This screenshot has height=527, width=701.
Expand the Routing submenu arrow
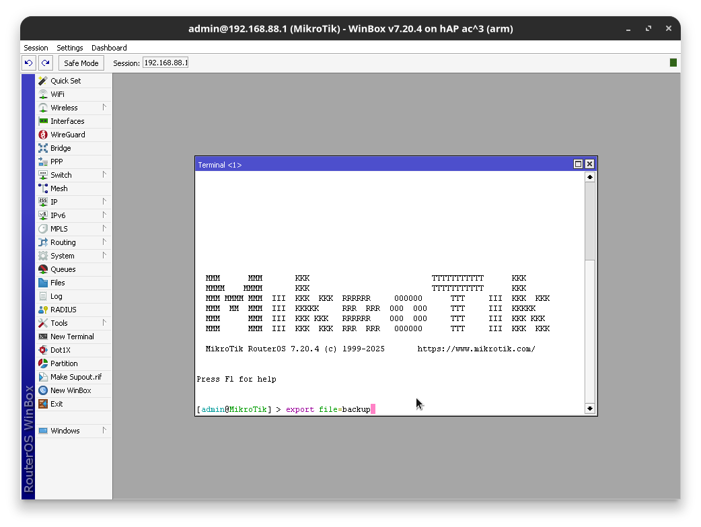[104, 242]
